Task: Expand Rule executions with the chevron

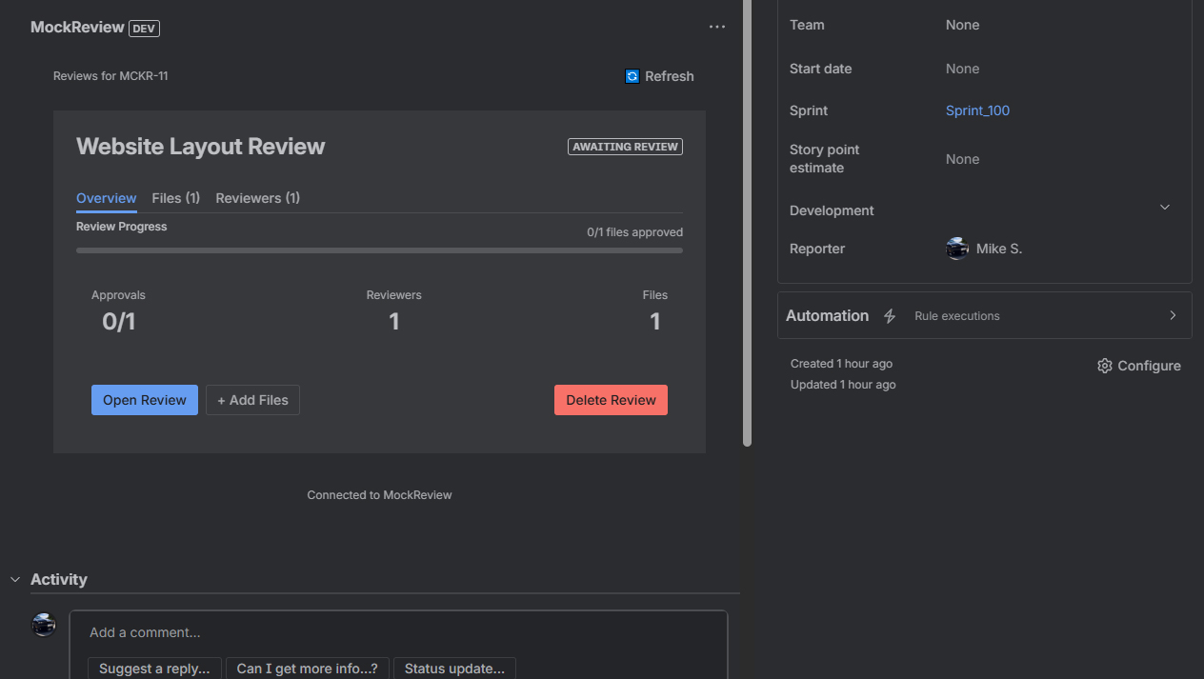Action: (1173, 315)
